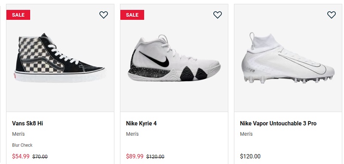Click Men's label under Vans Sk8 Hi
The height and width of the screenshot is (164, 344).
[x=18, y=134]
